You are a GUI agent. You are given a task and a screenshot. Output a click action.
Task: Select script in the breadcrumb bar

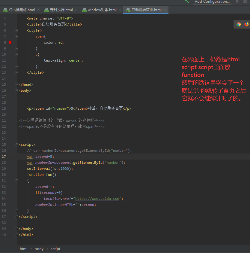pyautogui.click(x=55, y=249)
